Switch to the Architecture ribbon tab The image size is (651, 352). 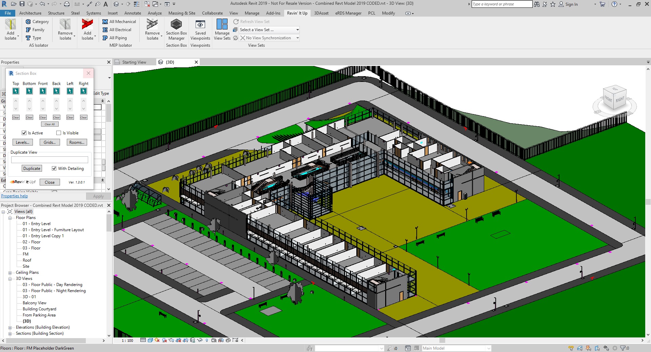[x=30, y=13]
